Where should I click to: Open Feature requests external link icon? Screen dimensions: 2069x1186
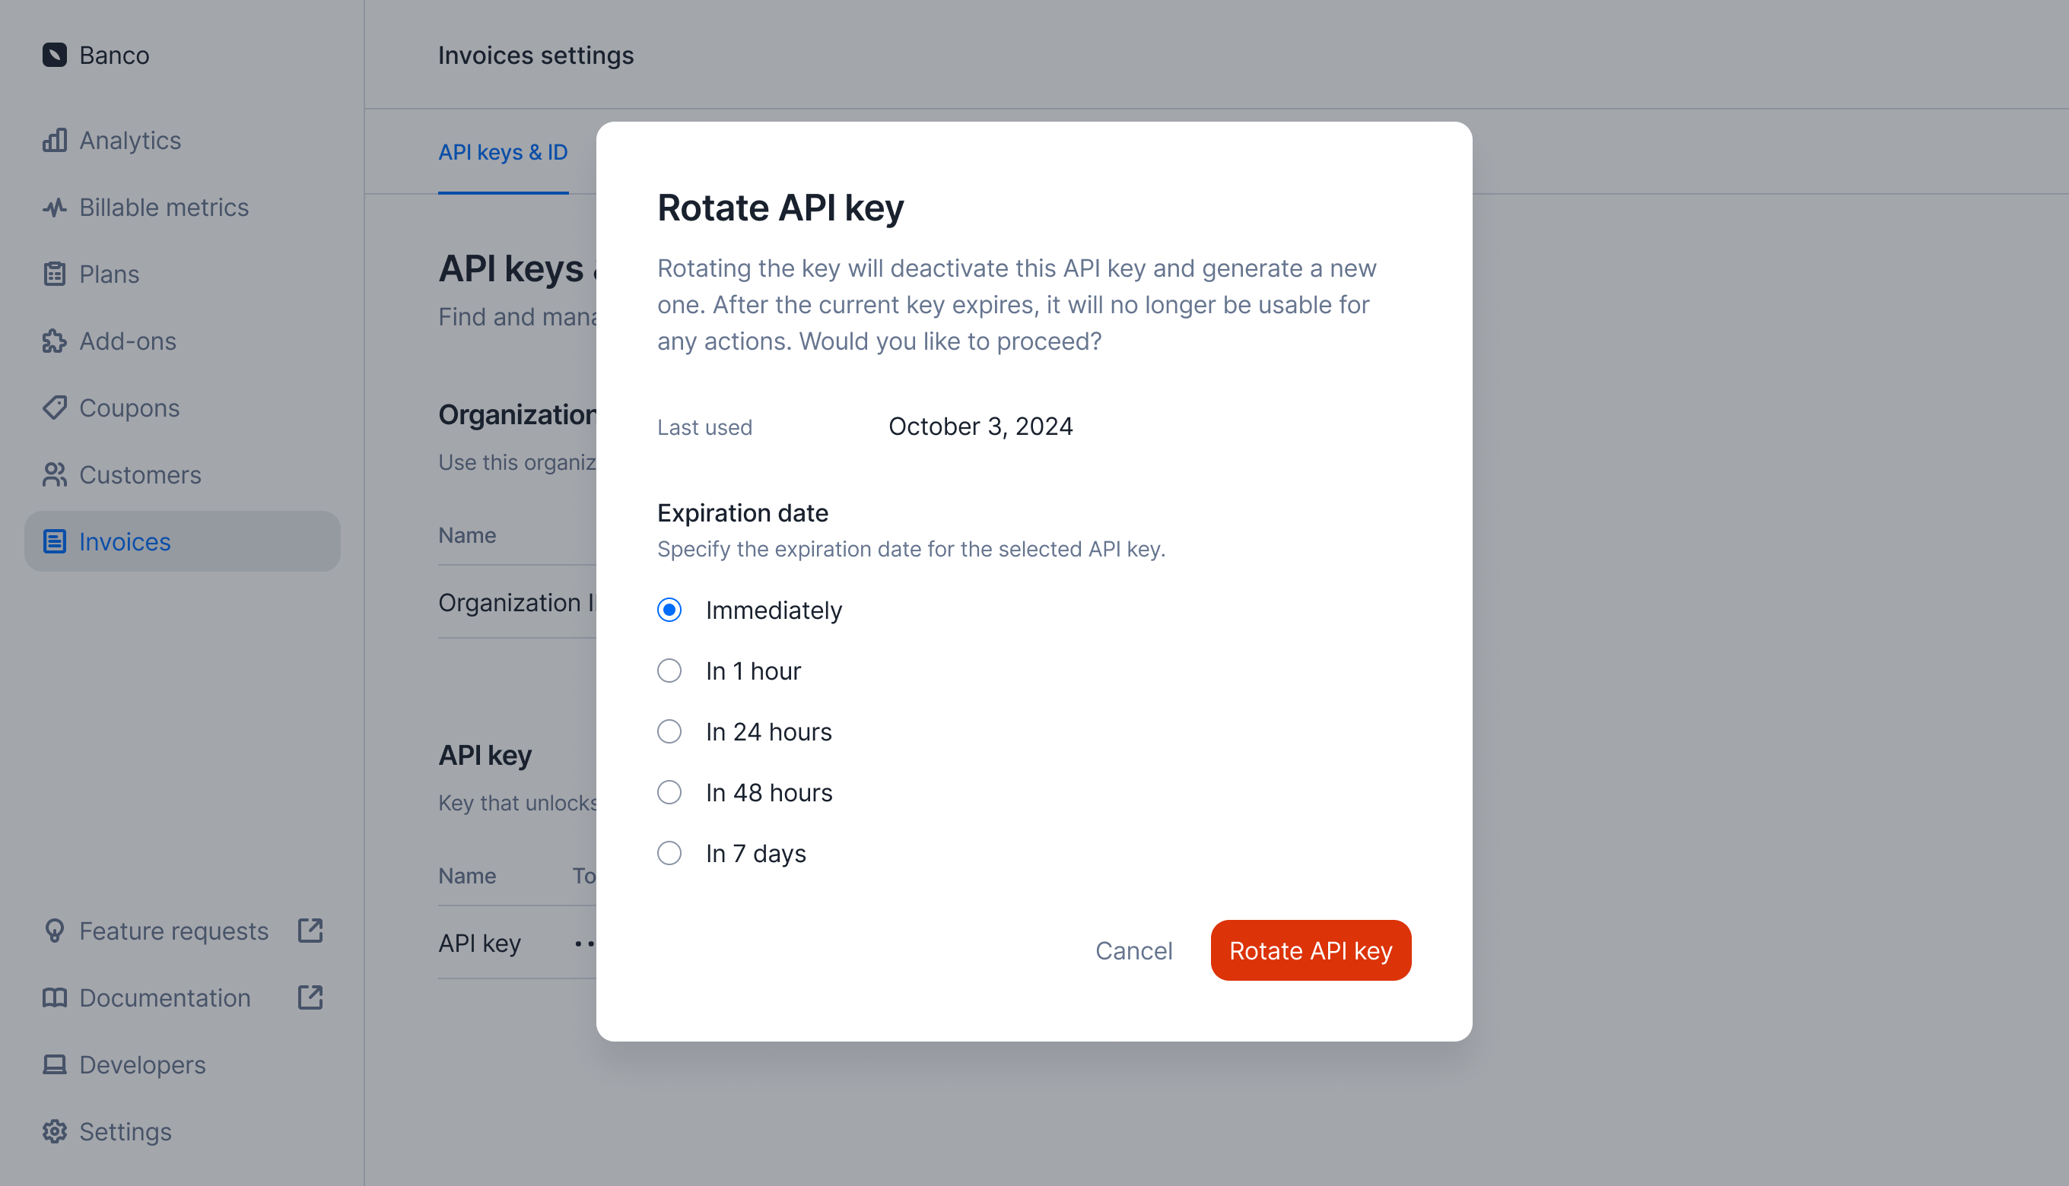[x=310, y=931]
